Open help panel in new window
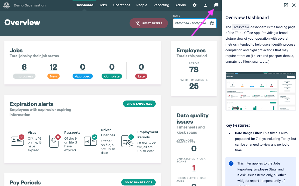This screenshot has width=299, height=186. pyautogui.click(x=286, y=5)
